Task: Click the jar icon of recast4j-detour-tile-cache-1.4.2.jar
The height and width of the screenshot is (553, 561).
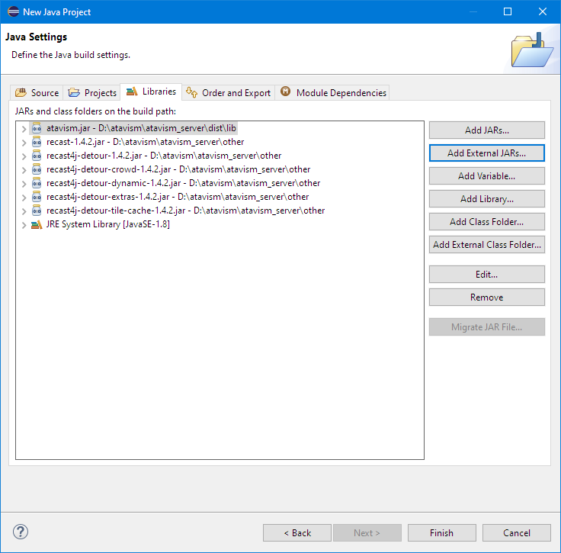Action: click(36, 211)
